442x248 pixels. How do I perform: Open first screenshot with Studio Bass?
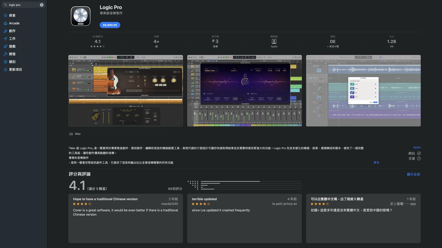[126, 91]
